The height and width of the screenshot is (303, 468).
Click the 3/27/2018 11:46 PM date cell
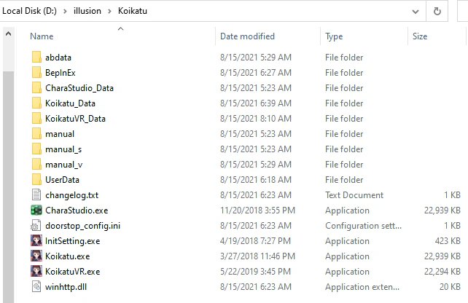(257, 256)
